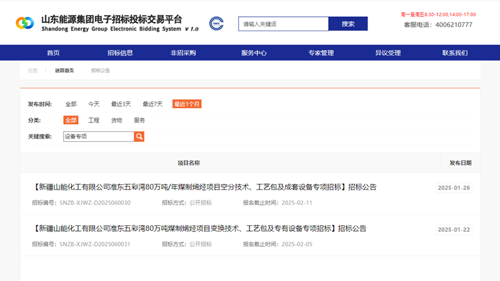Open the 联系我们 navigation tab

coord(455,53)
